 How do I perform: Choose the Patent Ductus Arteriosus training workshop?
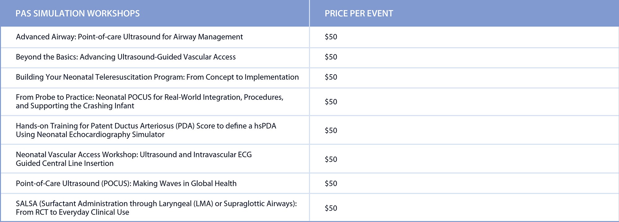146,126
